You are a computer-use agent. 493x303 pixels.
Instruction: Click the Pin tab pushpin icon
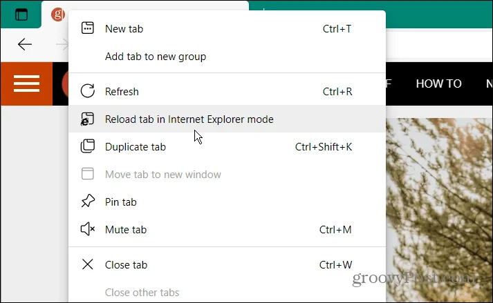coord(88,202)
